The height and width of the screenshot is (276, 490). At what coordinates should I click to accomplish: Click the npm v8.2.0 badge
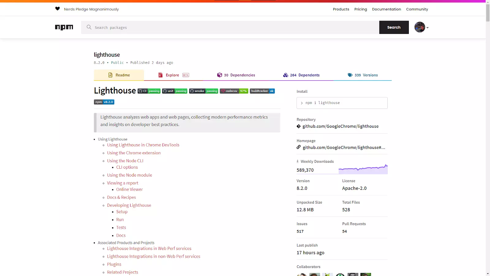[104, 102]
